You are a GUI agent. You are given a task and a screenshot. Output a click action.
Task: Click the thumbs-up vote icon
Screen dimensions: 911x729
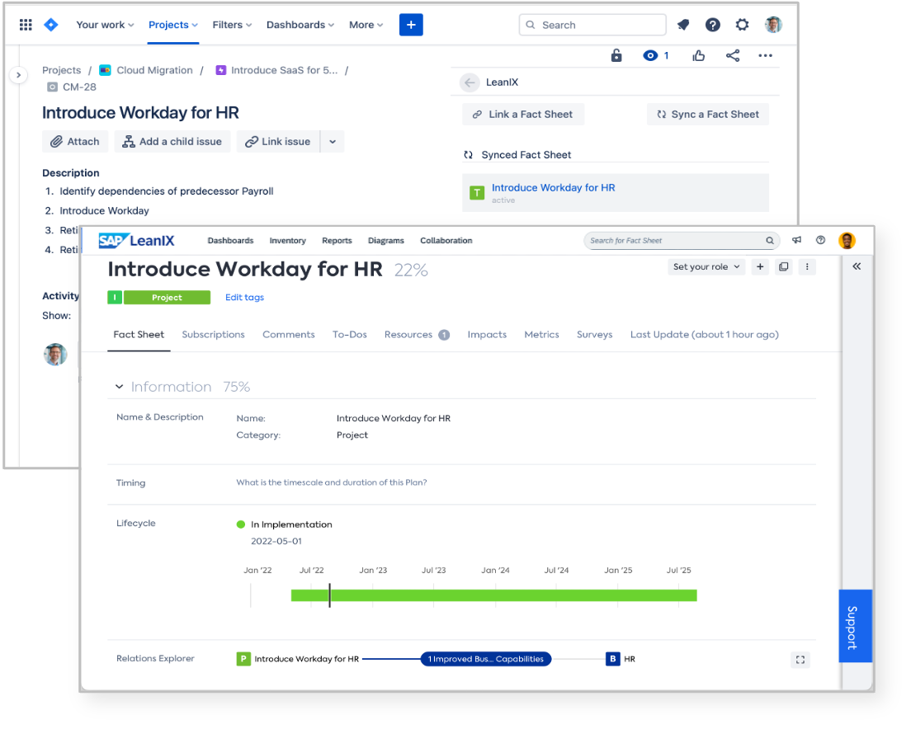coord(698,56)
